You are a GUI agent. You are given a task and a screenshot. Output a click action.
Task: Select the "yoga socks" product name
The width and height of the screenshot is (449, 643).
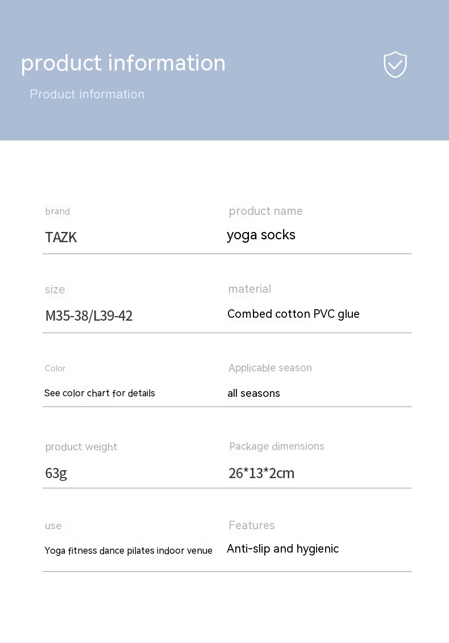261,235
